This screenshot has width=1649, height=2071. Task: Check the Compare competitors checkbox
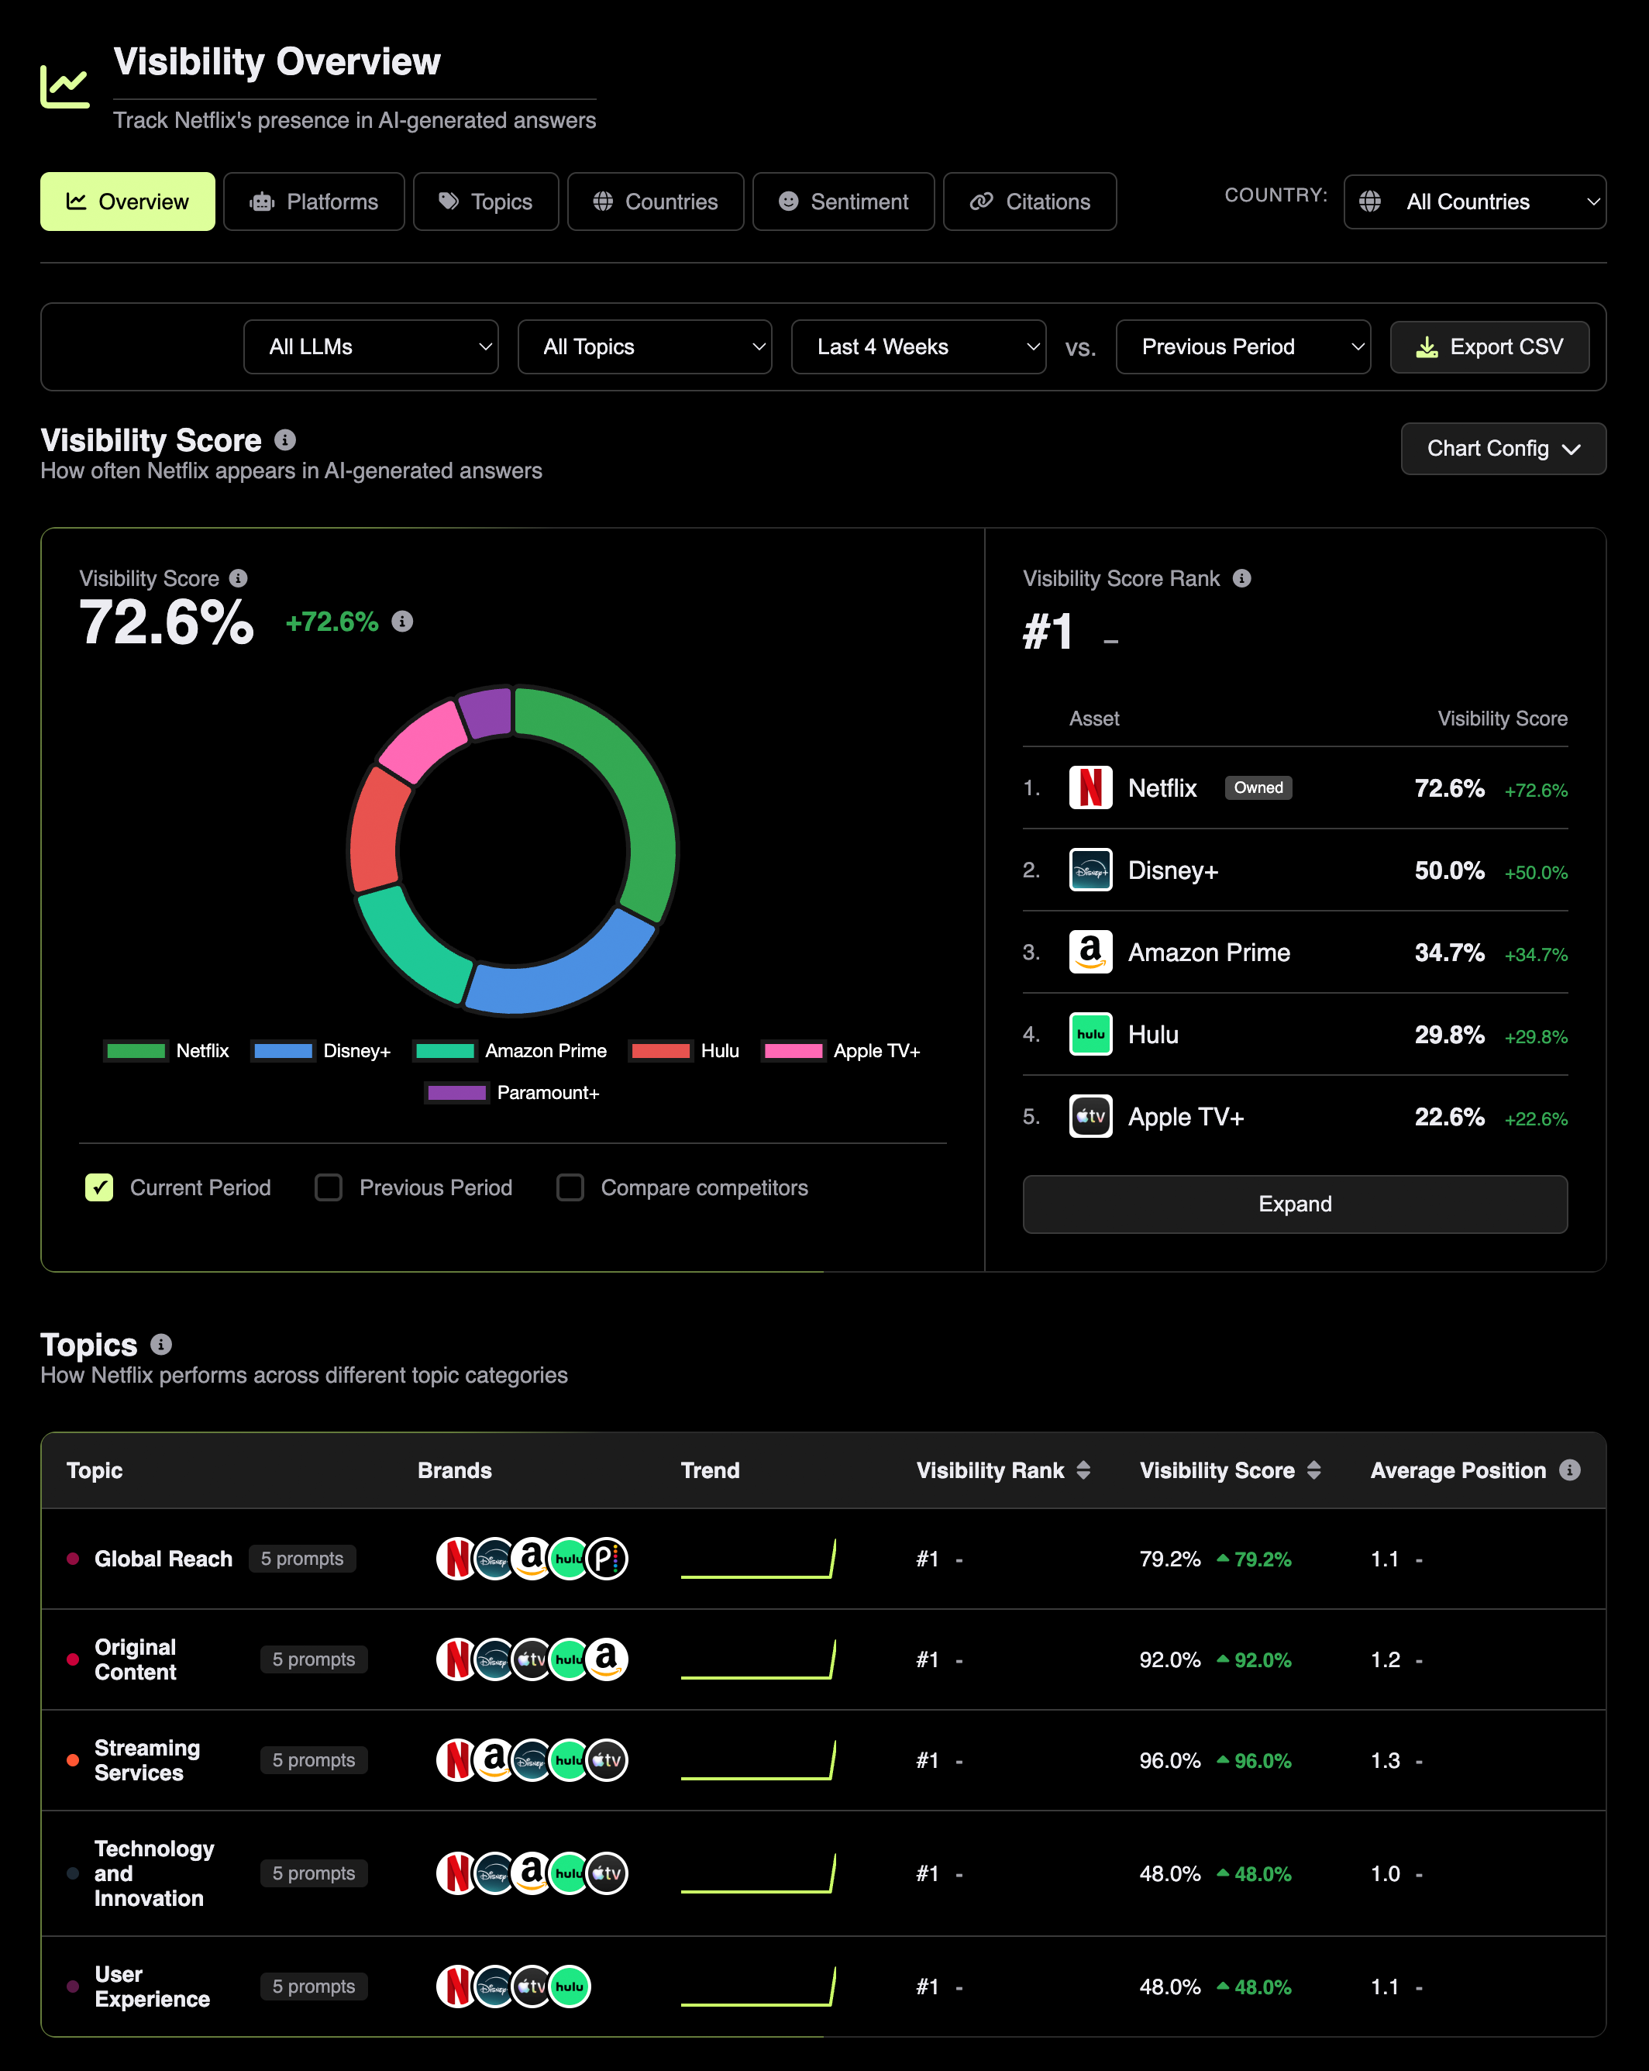tap(570, 1187)
